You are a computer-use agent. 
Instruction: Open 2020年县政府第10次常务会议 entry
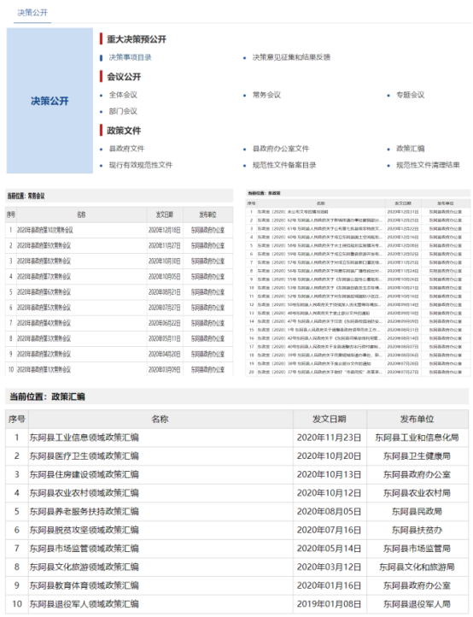point(44,230)
